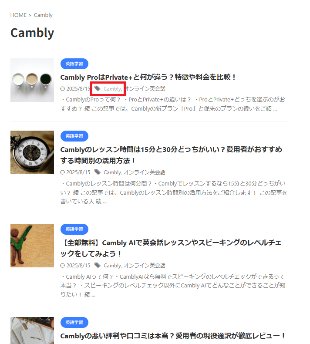The height and width of the screenshot is (344, 310).
Task: Open the 【全部無料】Cambly AI article title
Action: (171, 248)
